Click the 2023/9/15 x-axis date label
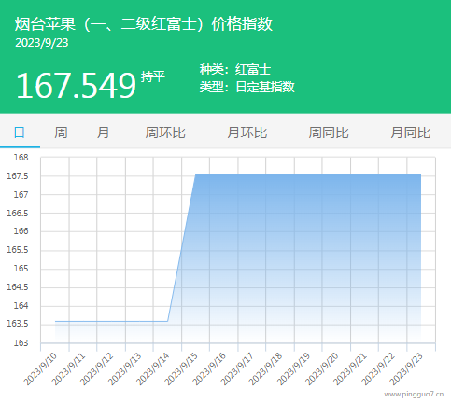Viewport: 451px width, 403px height. 181,369
